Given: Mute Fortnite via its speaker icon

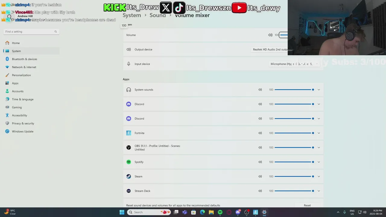Looking at the screenshot, I should pyautogui.click(x=260, y=133).
